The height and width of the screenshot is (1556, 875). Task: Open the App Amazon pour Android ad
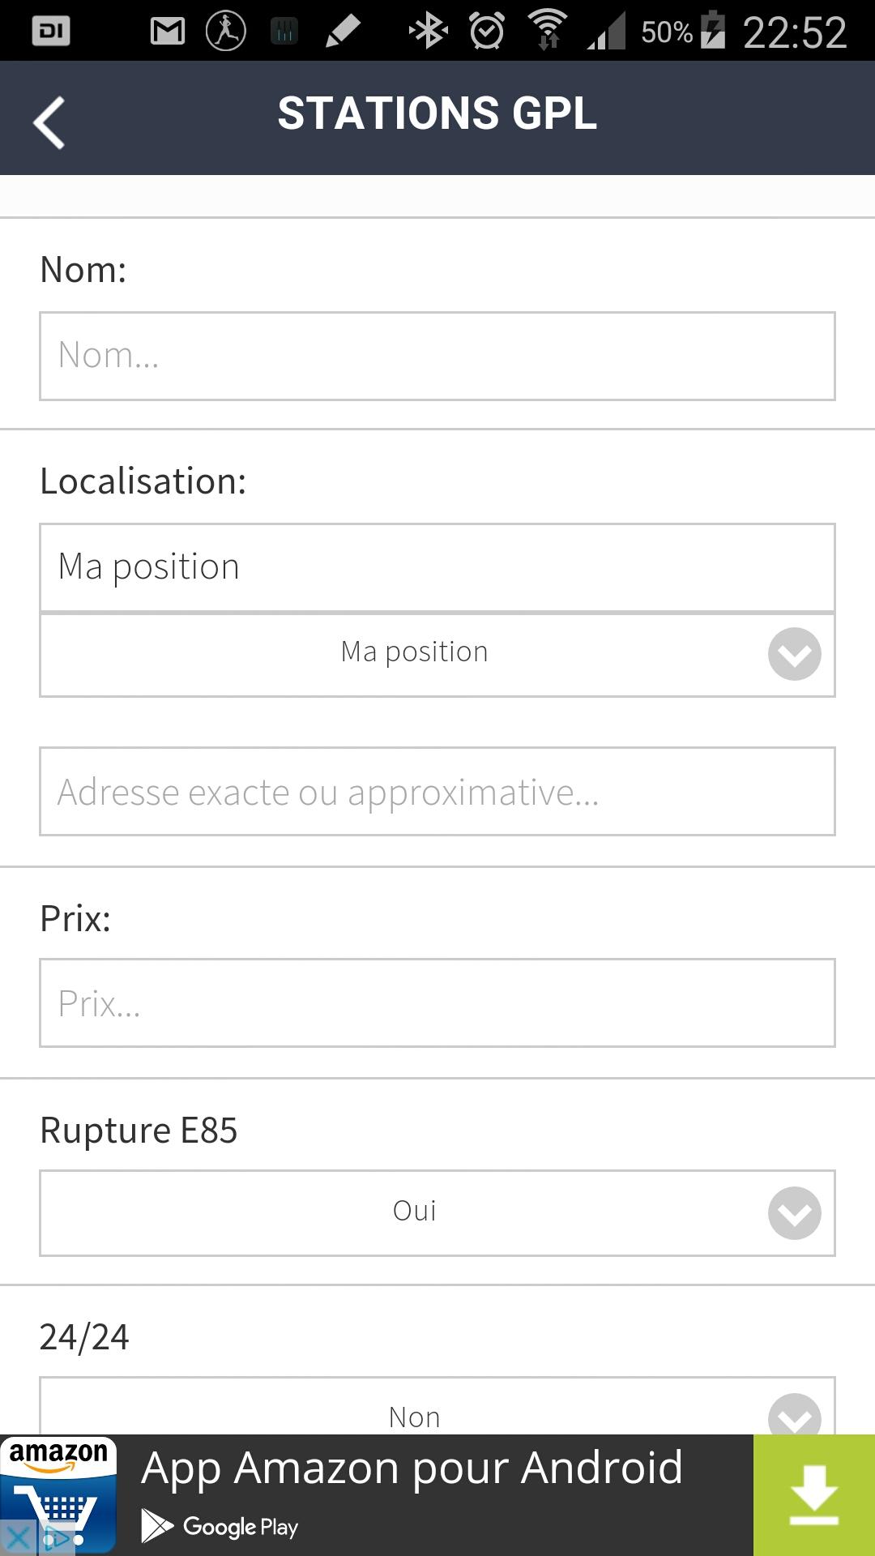[x=412, y=1468]
